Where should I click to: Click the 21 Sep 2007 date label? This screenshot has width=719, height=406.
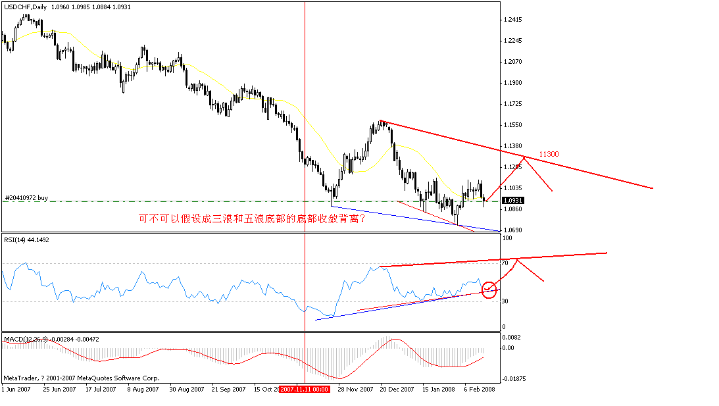[x=228, y=390]
